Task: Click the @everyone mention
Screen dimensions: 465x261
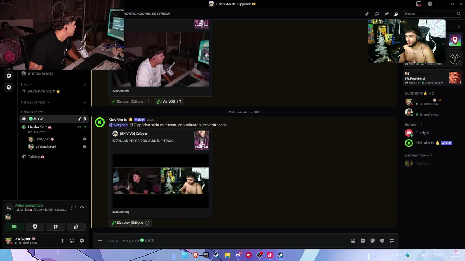Action: coord(118,125)
